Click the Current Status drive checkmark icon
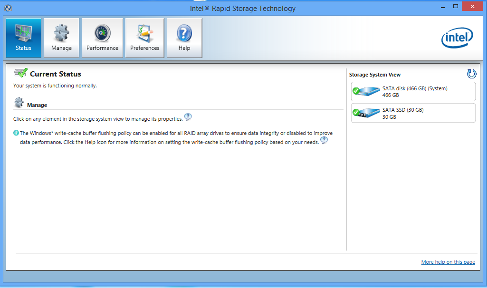 pyautogui.click(x=20, y=73)
